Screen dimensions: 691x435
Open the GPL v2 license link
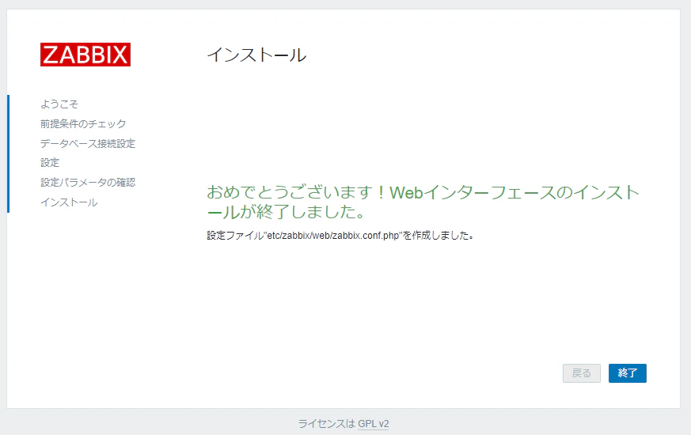click(x=374, y=424)
